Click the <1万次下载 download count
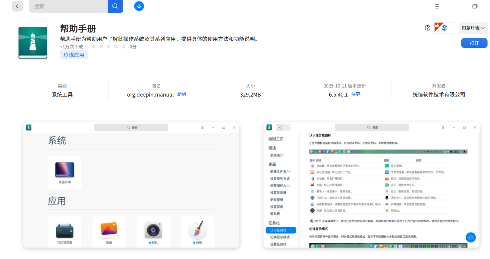 click(71, 47)
